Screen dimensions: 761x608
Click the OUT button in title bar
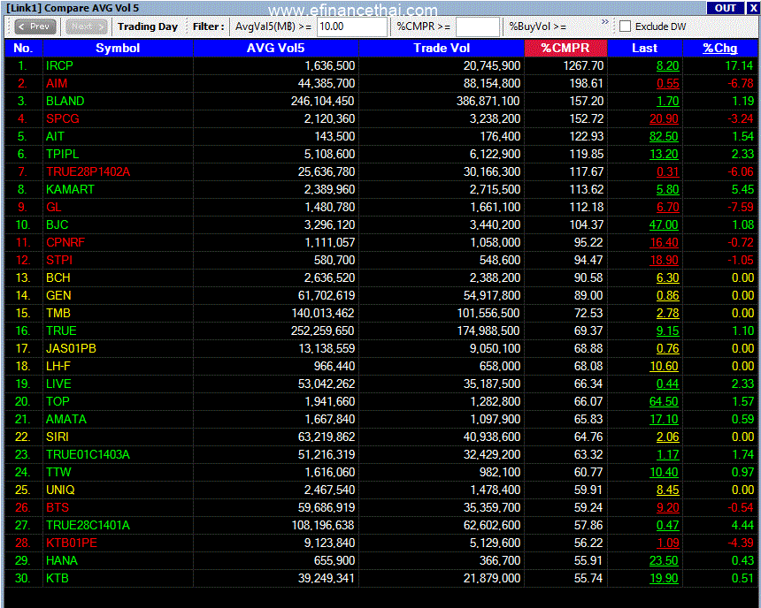[725, 8]
